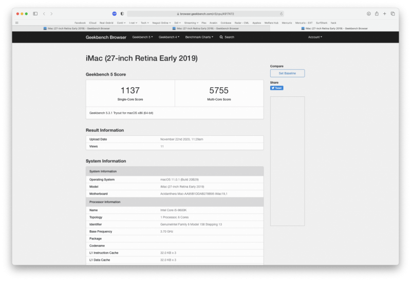Open the Welfare Hub bookmark
The height and width of the screenshot is (281, 411).
pos(271,23)
